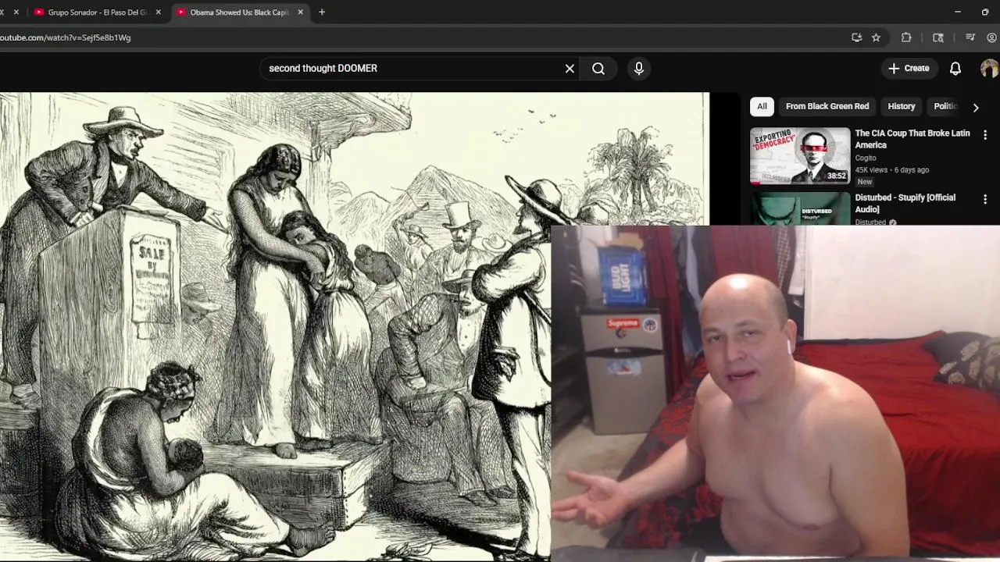Click the Cogito channel name
The width and height of the screenshot is (1000, 562).
point(866,158)
